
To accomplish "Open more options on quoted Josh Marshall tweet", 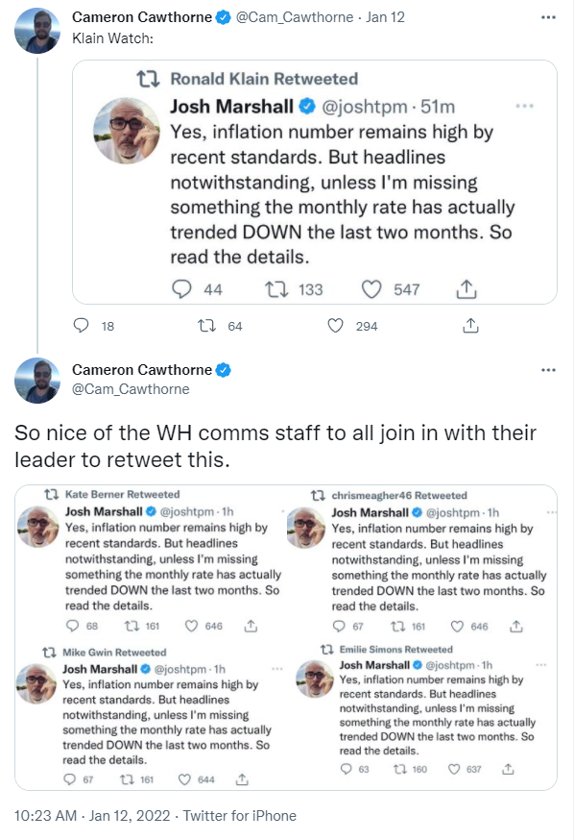I will (524, 106).
